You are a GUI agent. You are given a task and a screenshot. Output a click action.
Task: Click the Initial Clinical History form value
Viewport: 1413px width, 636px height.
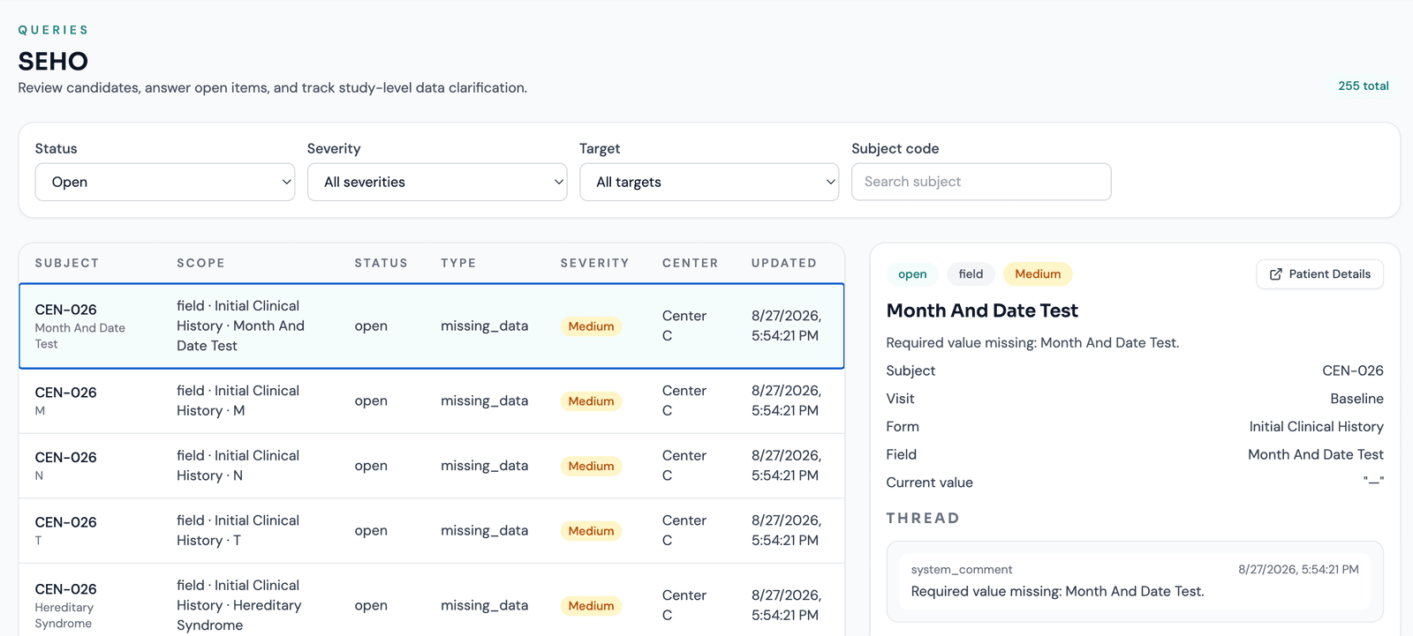tap(1316, 427)
